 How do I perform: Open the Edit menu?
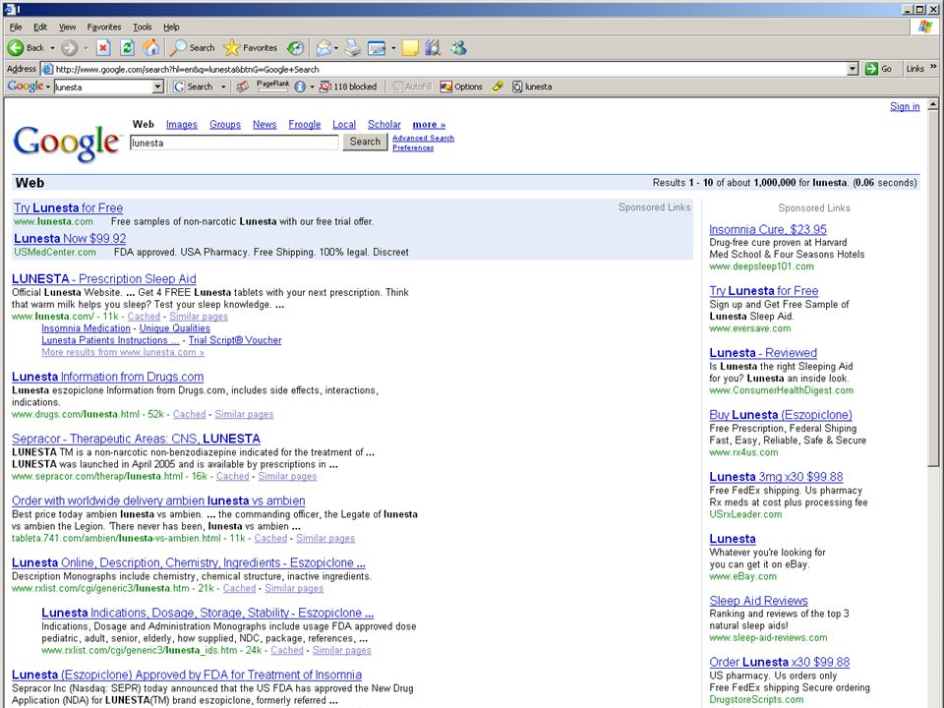pyautogui.click(x=40, y=28)
